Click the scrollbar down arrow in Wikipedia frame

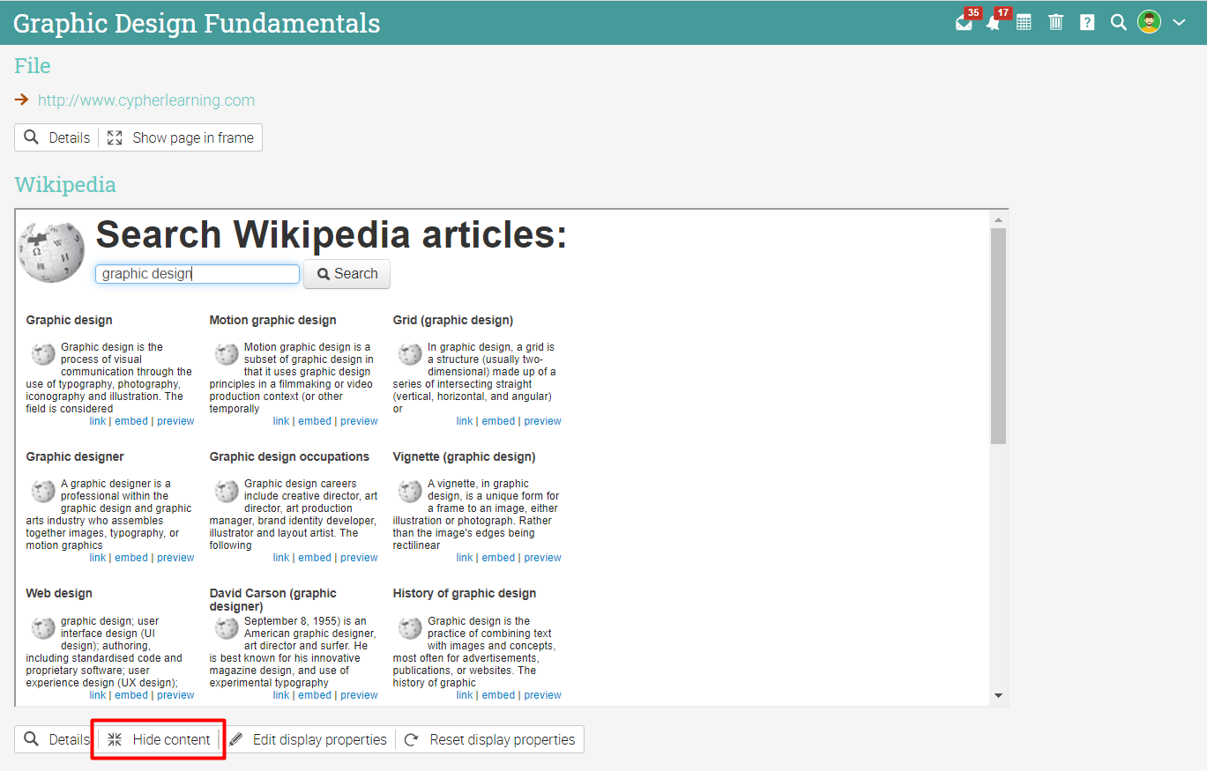[x=998, y=696]
